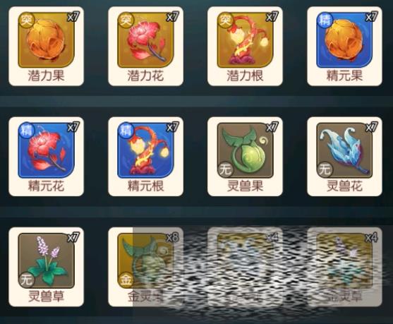Select the 金灵草 item with x4 count
Image resolution: width=393 pixels, height=324 pixels.
pyautogui.click(x=344, y=267)
